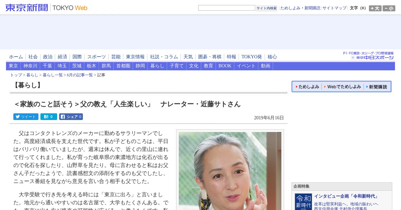Select the BOOK tab
401x210 pixels.
(x=225, y=66)
